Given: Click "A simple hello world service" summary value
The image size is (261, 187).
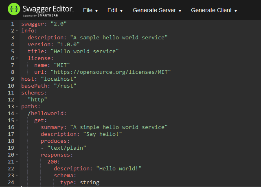Looking at the screenshot, I should 118,127.
